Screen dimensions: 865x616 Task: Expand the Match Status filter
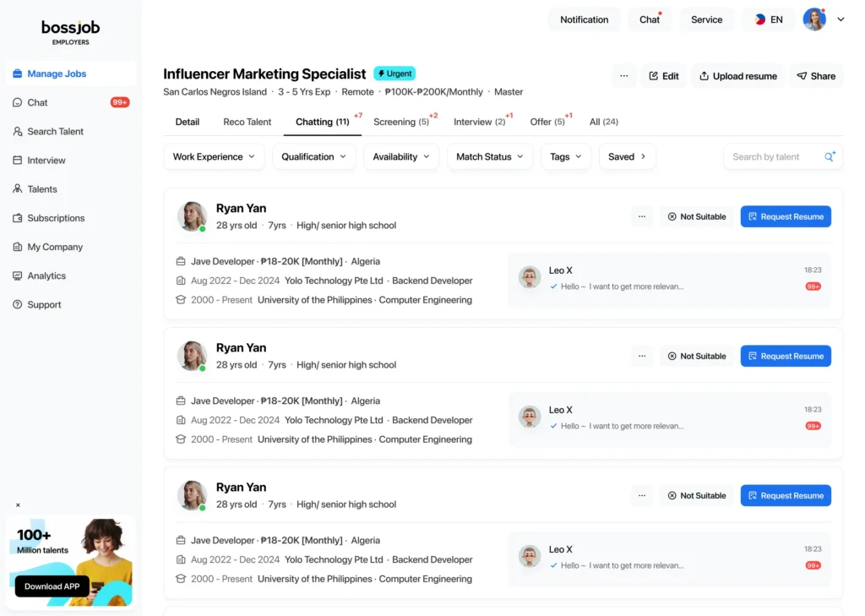(490, 157)
